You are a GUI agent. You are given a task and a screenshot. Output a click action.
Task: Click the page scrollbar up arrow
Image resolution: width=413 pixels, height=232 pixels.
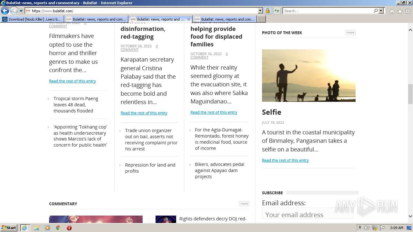(410, 30)
